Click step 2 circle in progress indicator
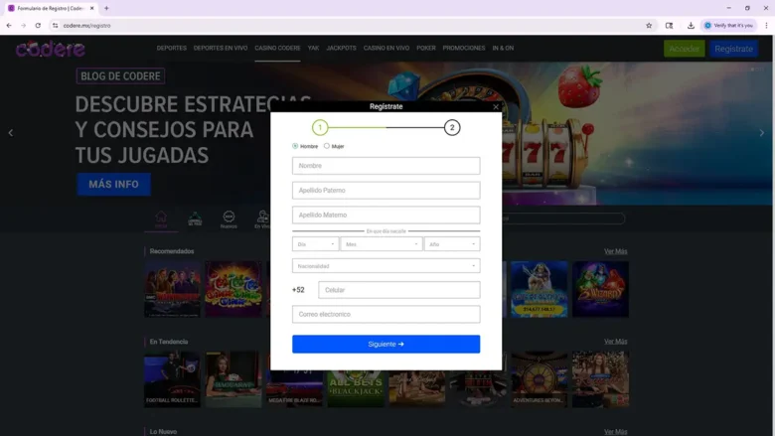Viewport: 775px width, 436px height. [452, 127]
